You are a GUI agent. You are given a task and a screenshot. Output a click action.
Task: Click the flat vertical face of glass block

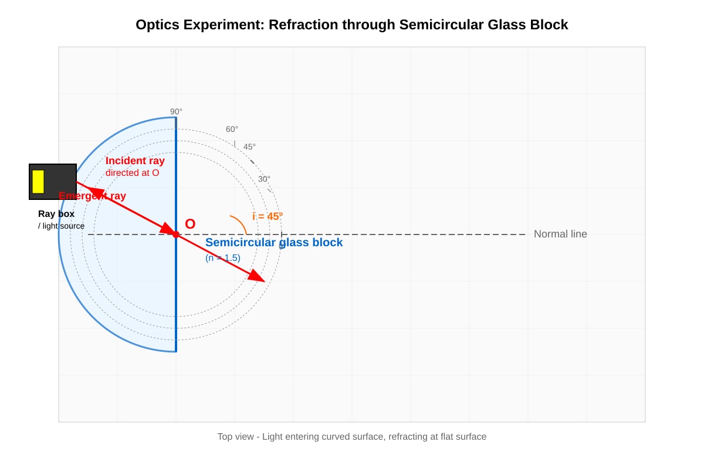point(176,235)
